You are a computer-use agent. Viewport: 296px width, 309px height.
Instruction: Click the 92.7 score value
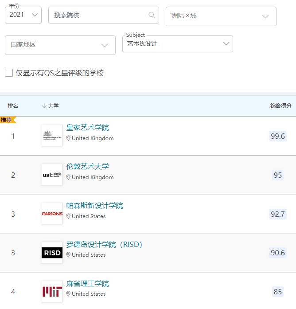[x=278, y=214]
